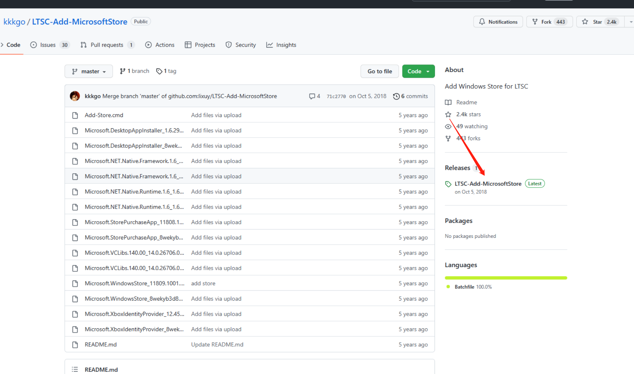The image size is (634, 374).
Task: Open Microsoft.StorePurchaseApp_11808.1... file
Action: point(134,222)
